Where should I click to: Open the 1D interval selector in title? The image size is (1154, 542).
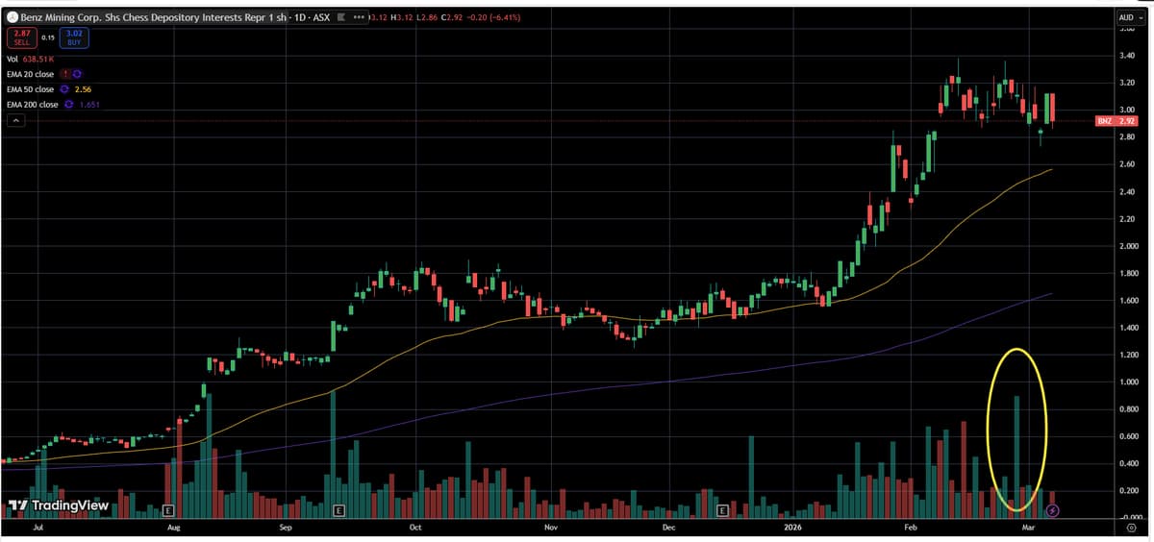tap(300, 17)
